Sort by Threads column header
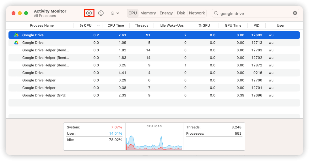This screenshot has width=309, height=161. 142,26
